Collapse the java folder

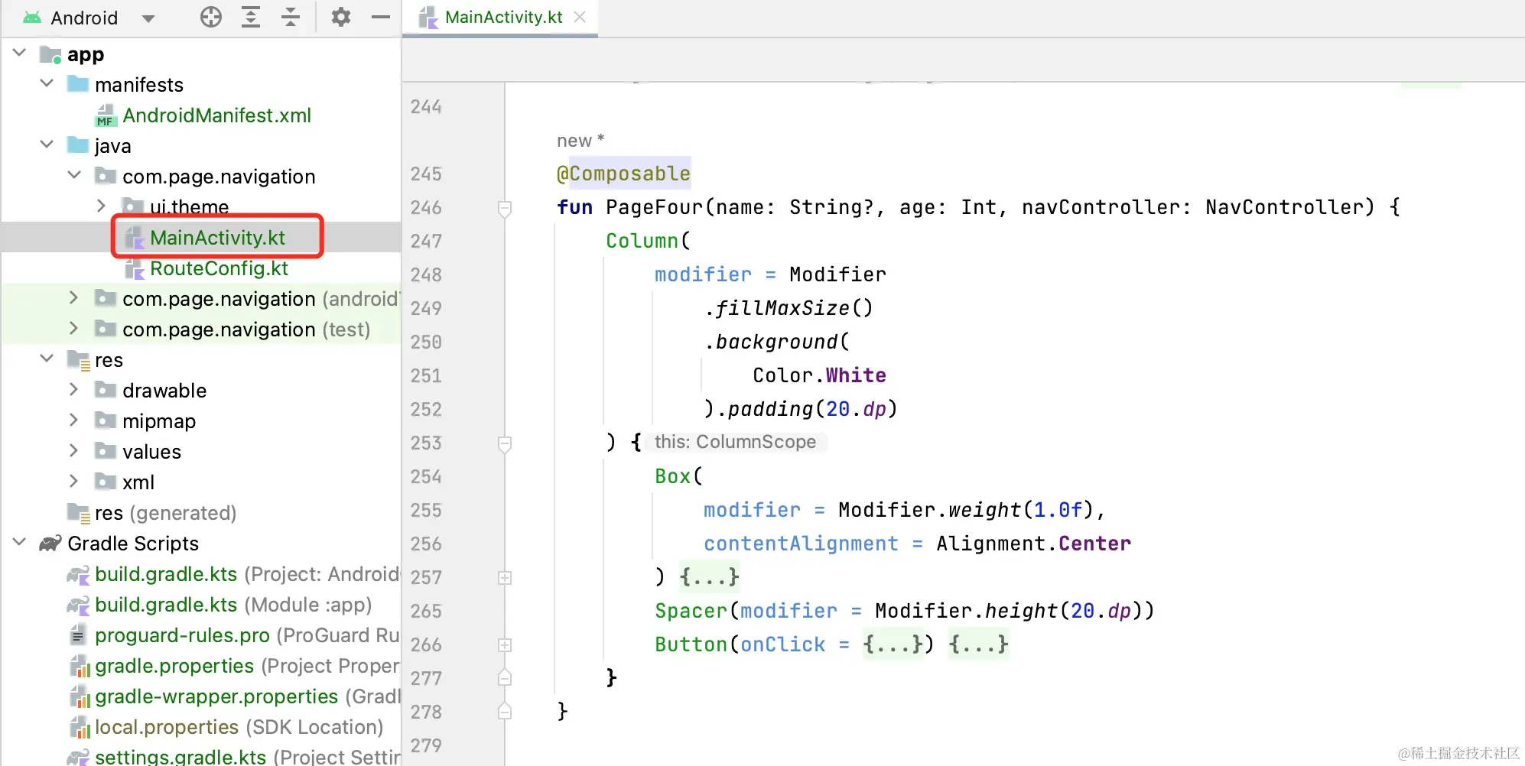click(47, 145)
